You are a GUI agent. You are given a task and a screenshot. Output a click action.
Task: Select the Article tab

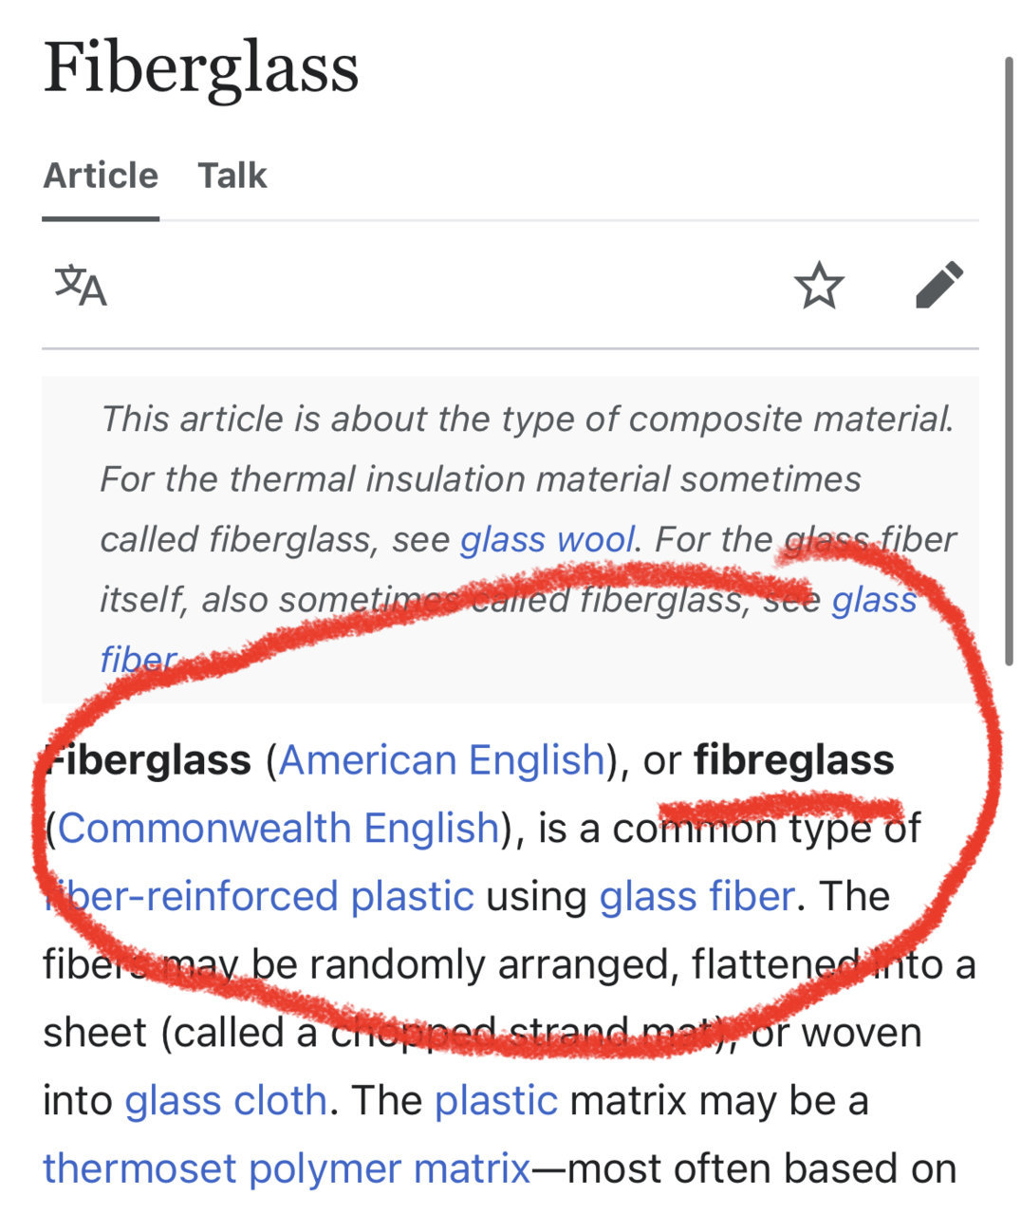click(101, 176)
